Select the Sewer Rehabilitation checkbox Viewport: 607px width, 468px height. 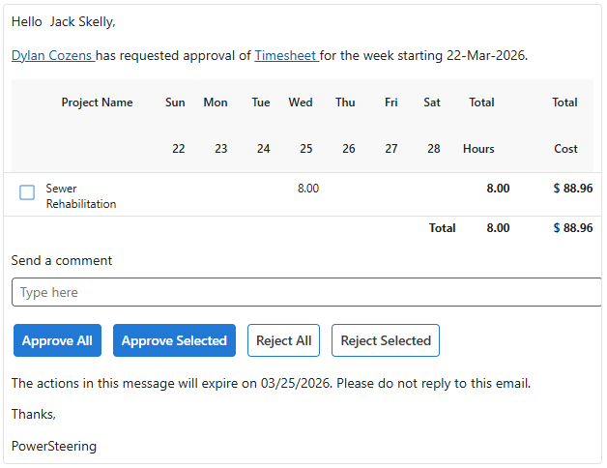tap(27, 192)
